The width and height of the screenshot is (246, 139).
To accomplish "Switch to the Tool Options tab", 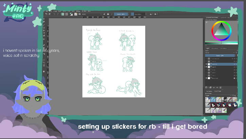I will (209, 91).
